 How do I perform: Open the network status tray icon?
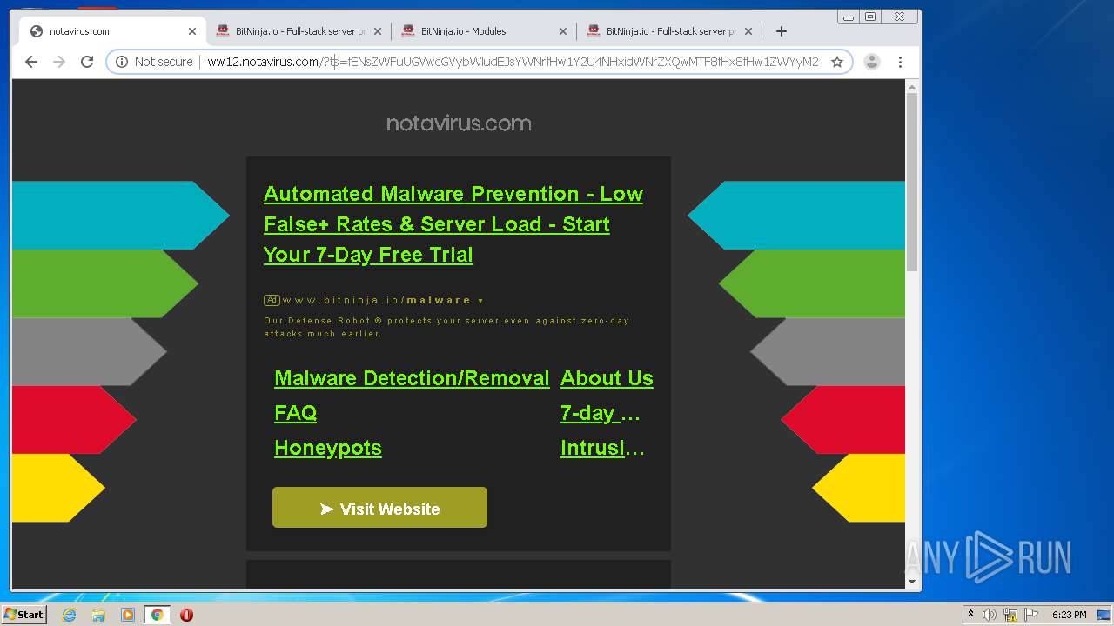click(x=1010, y=615)
